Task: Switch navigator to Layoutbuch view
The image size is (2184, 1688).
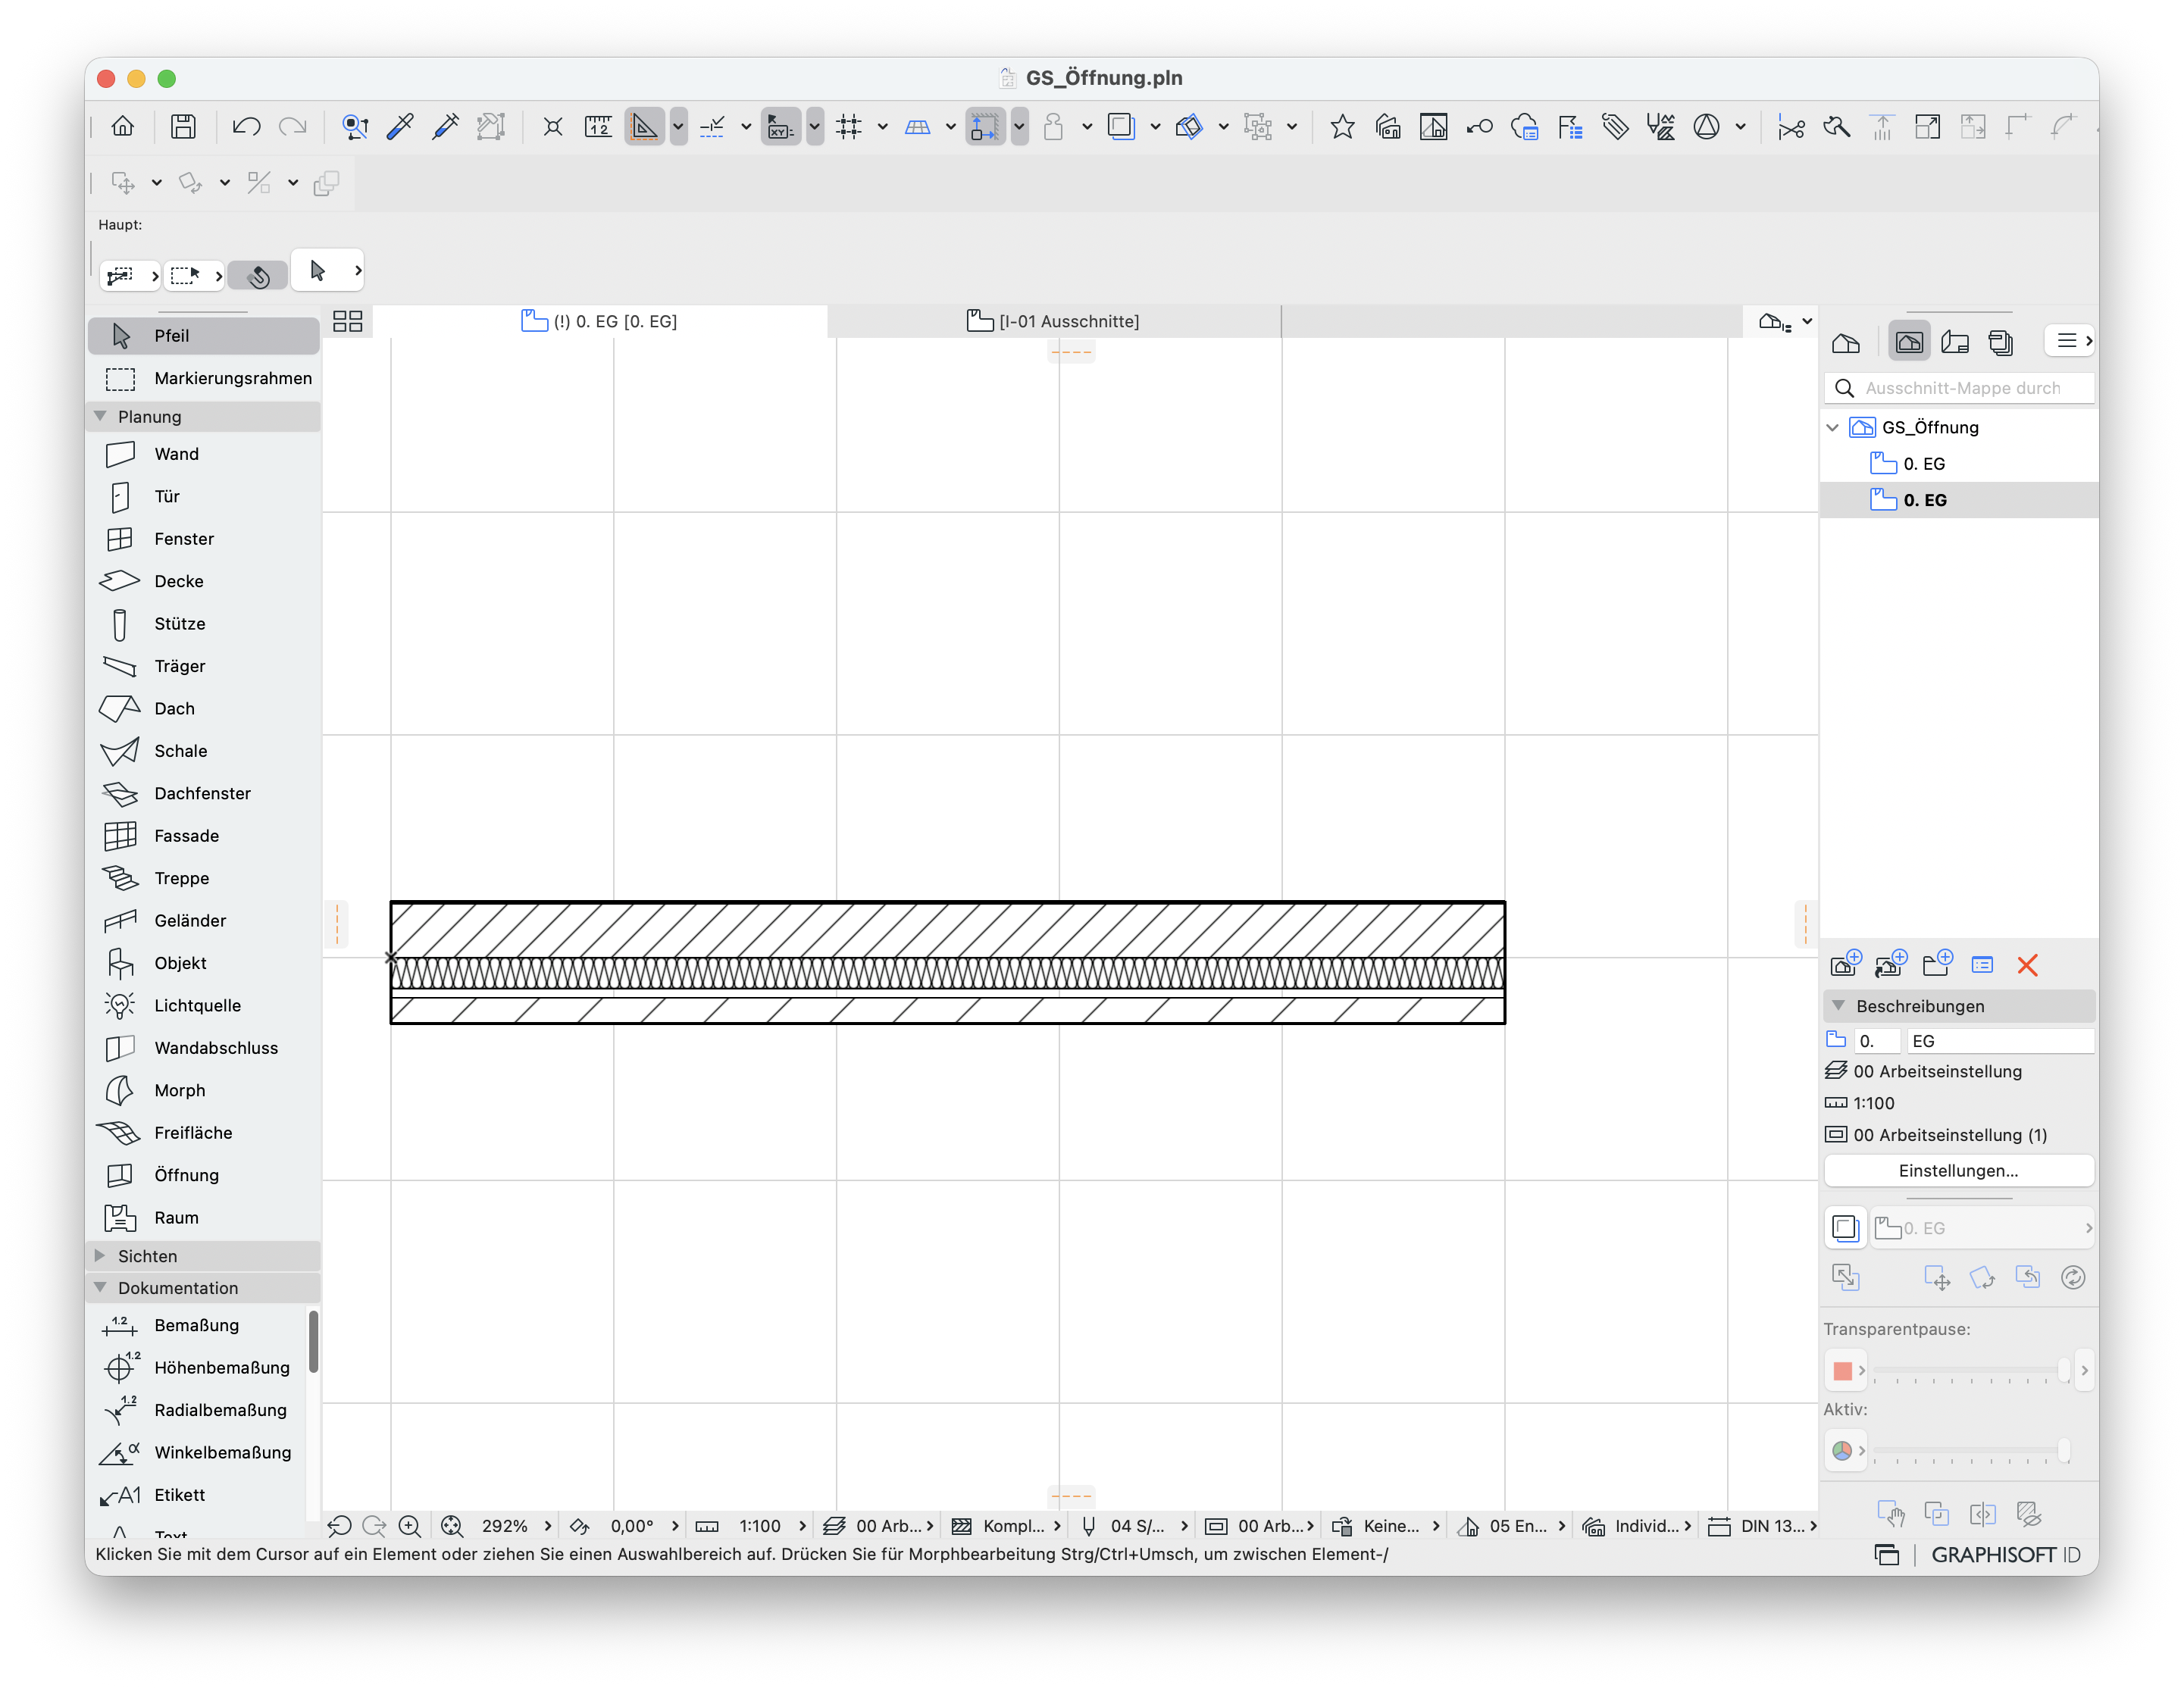Action: [x=1955, y=343]
